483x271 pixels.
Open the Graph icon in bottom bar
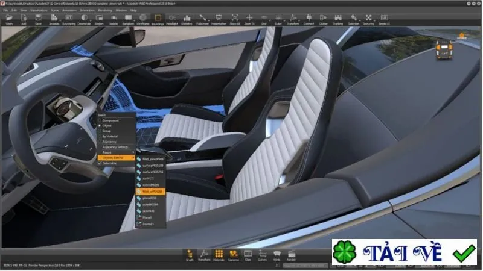(x=190, y=255)
